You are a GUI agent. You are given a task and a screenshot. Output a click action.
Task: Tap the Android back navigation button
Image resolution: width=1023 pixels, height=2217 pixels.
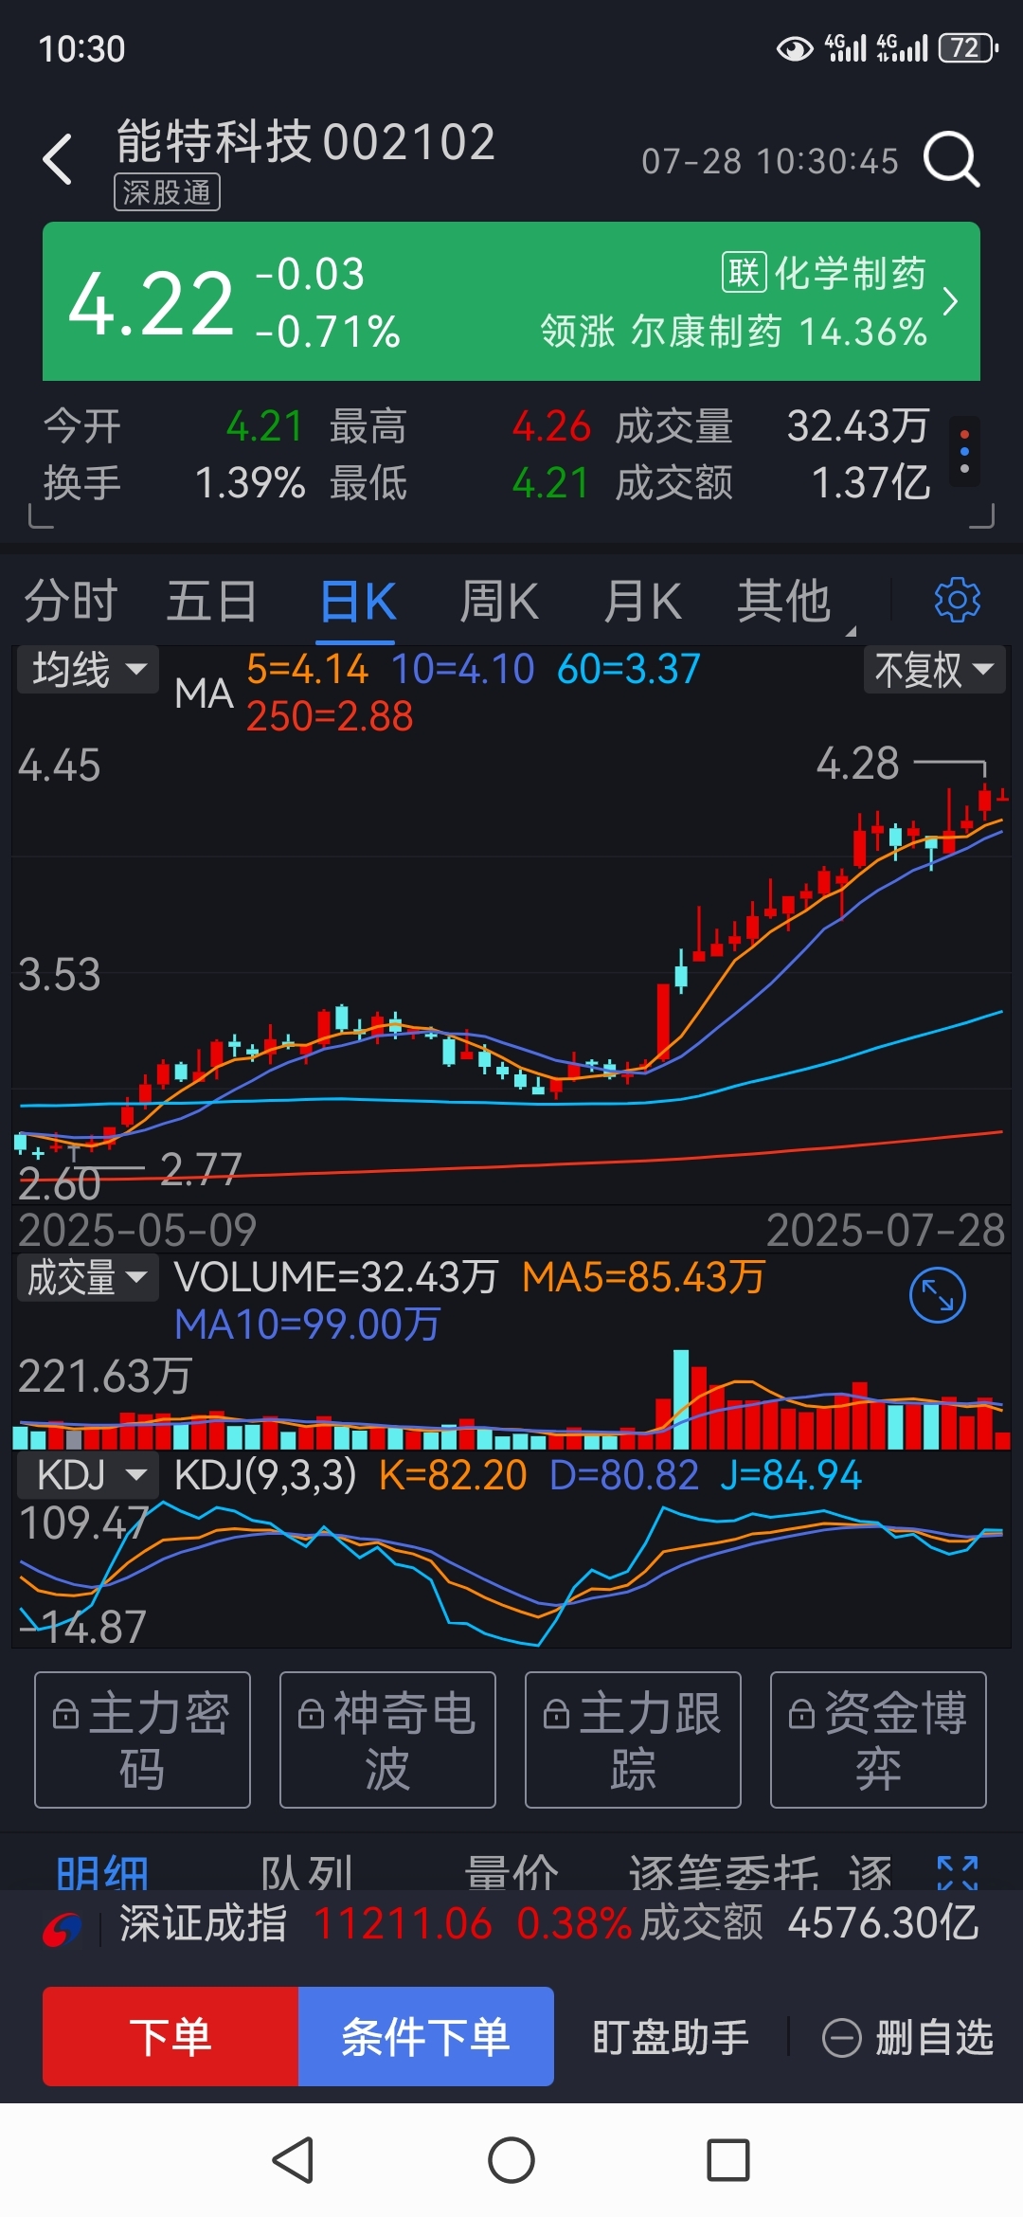[x=293, y=2161]
